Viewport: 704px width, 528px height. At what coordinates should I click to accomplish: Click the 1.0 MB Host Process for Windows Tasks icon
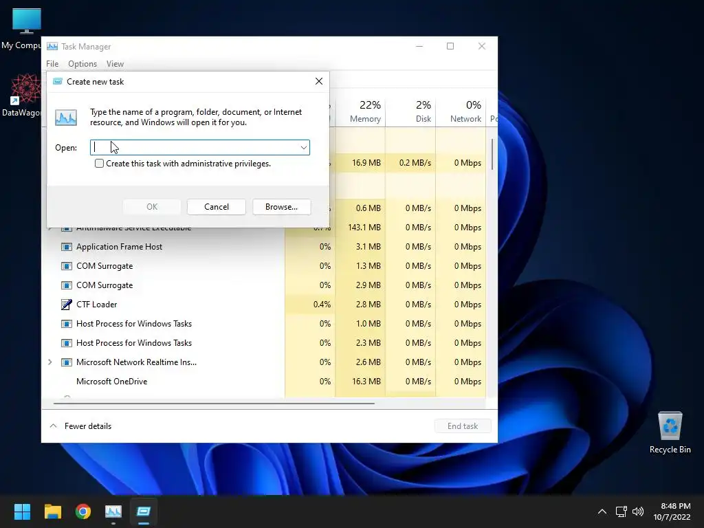pyautogui.click(x=67, y=324)
